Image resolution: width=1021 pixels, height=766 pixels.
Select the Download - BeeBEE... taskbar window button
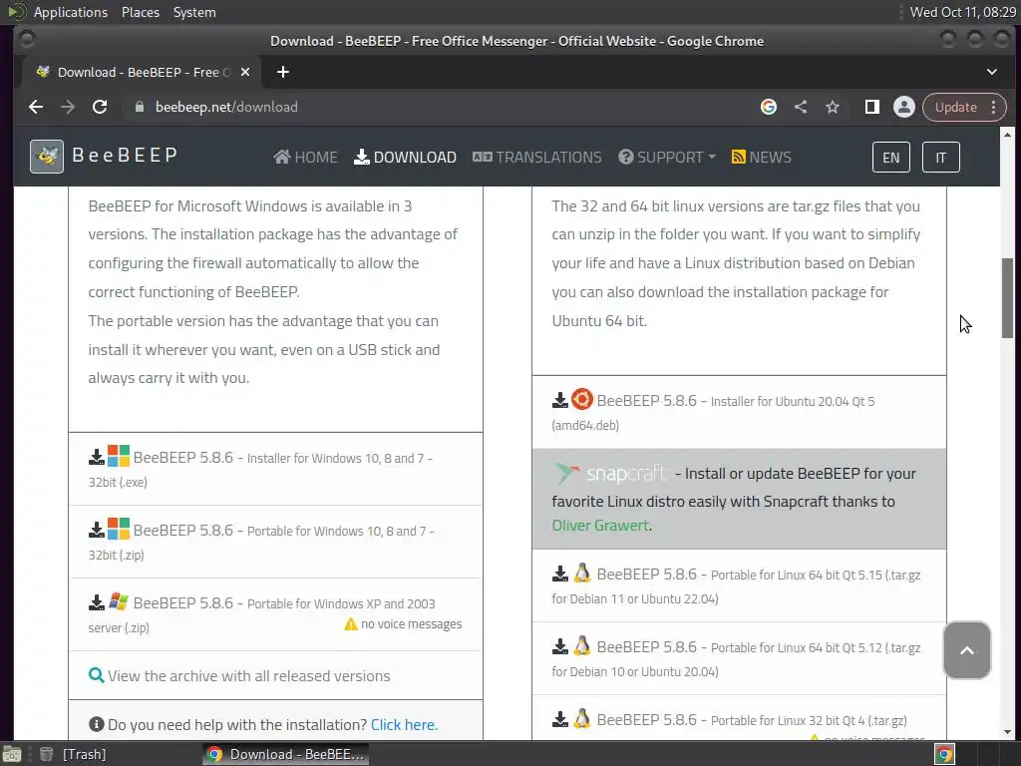pos(285,754)
